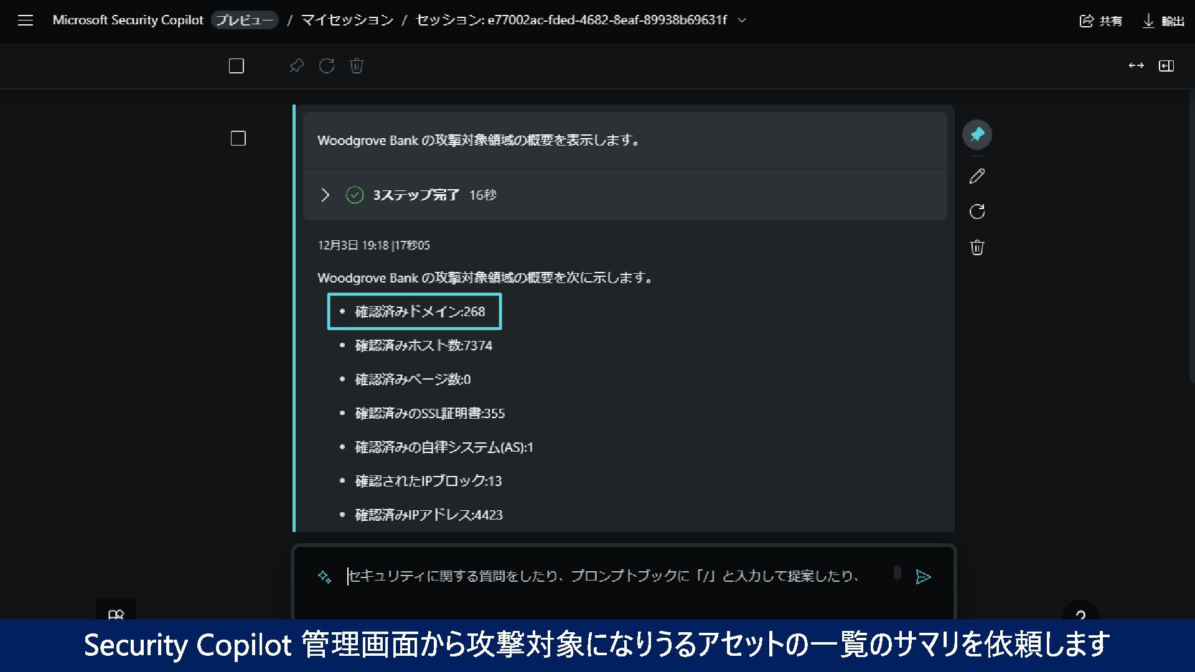Click the pinned prompt pin icon
The width and height of the screenshot is (1195, 672).
pos(977,134)
